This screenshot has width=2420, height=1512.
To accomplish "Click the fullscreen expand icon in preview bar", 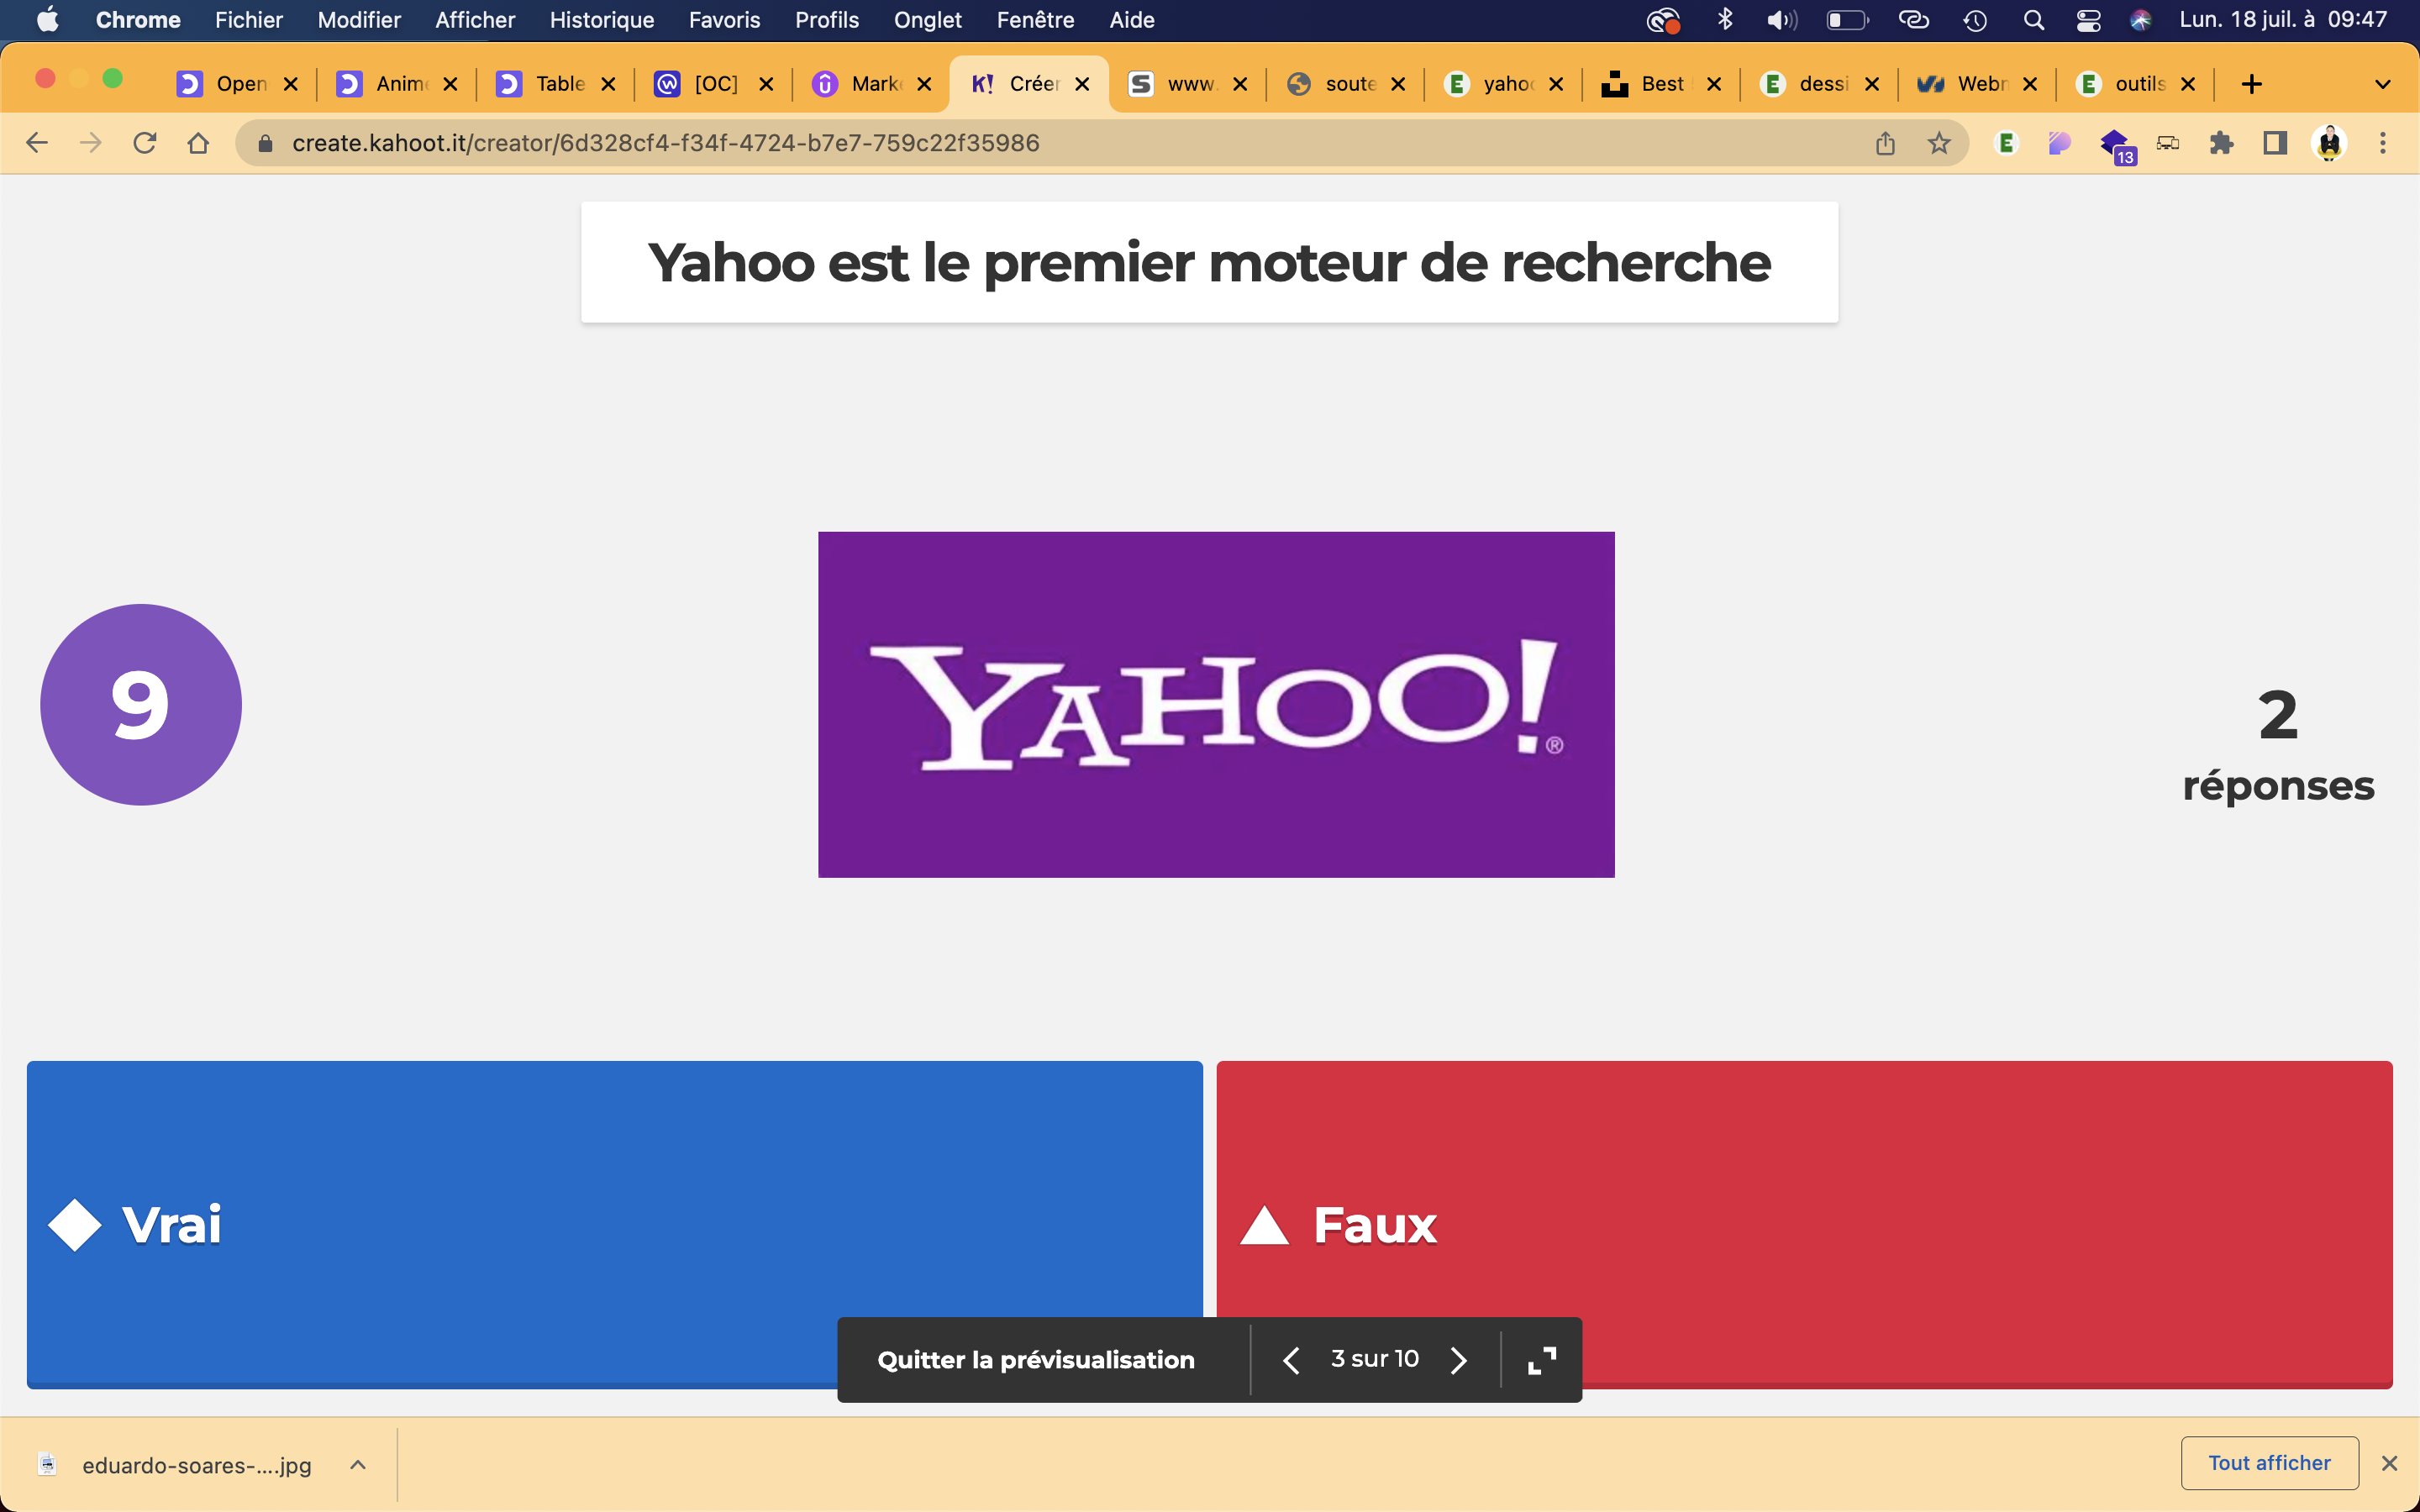I will 1541,1360.
